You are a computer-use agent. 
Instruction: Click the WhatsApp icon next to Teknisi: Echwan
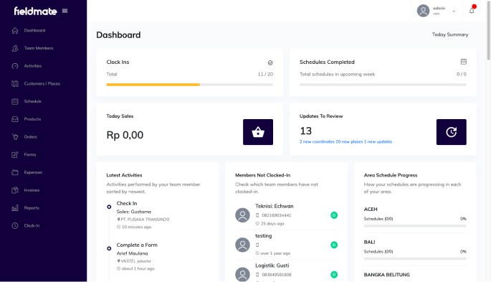[x=334, y=215]
